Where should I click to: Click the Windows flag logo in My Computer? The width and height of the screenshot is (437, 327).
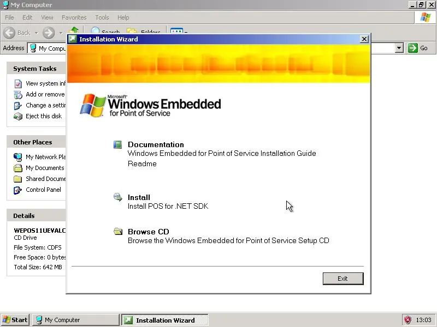[x=425, y=17]
